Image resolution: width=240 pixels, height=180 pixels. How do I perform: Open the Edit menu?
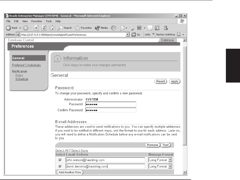(x=16, y=21)
